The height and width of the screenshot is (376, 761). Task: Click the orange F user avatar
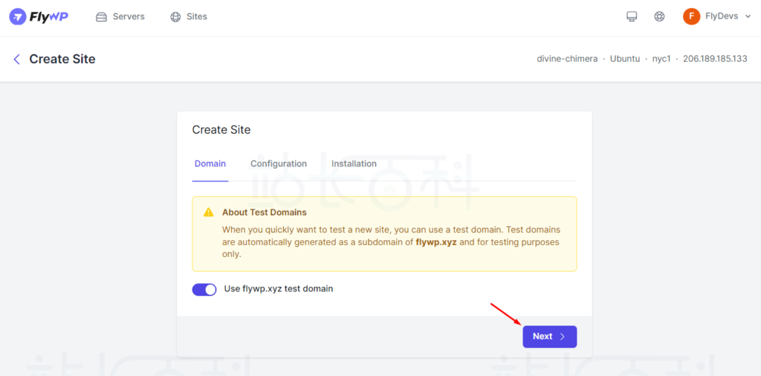pos(691,16)
